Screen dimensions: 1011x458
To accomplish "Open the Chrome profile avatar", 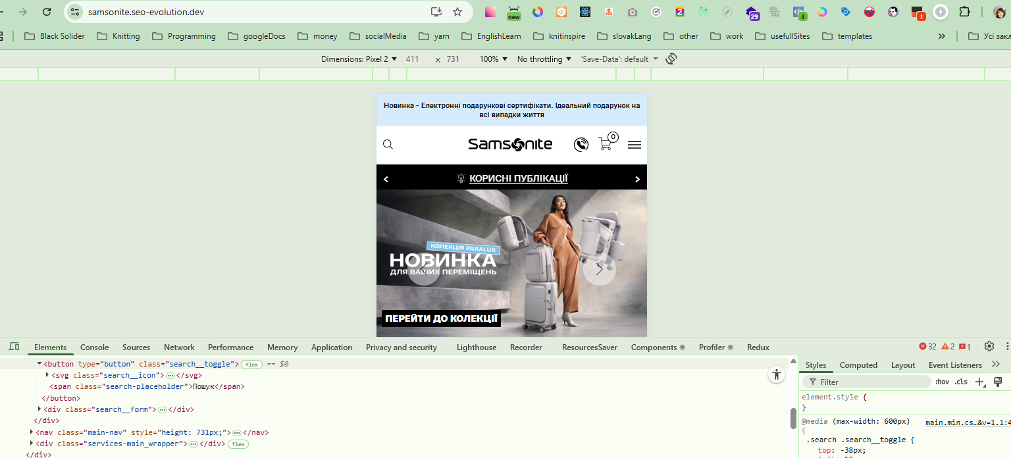I will [1000, 12].
